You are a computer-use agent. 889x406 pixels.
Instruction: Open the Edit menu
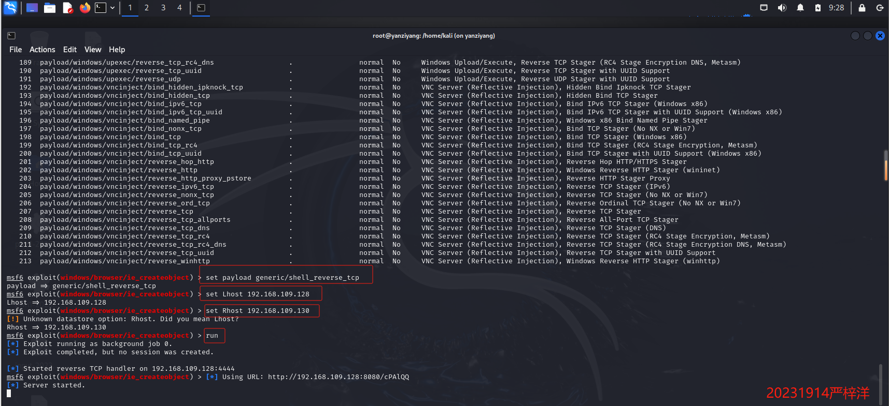coord(70,50)
